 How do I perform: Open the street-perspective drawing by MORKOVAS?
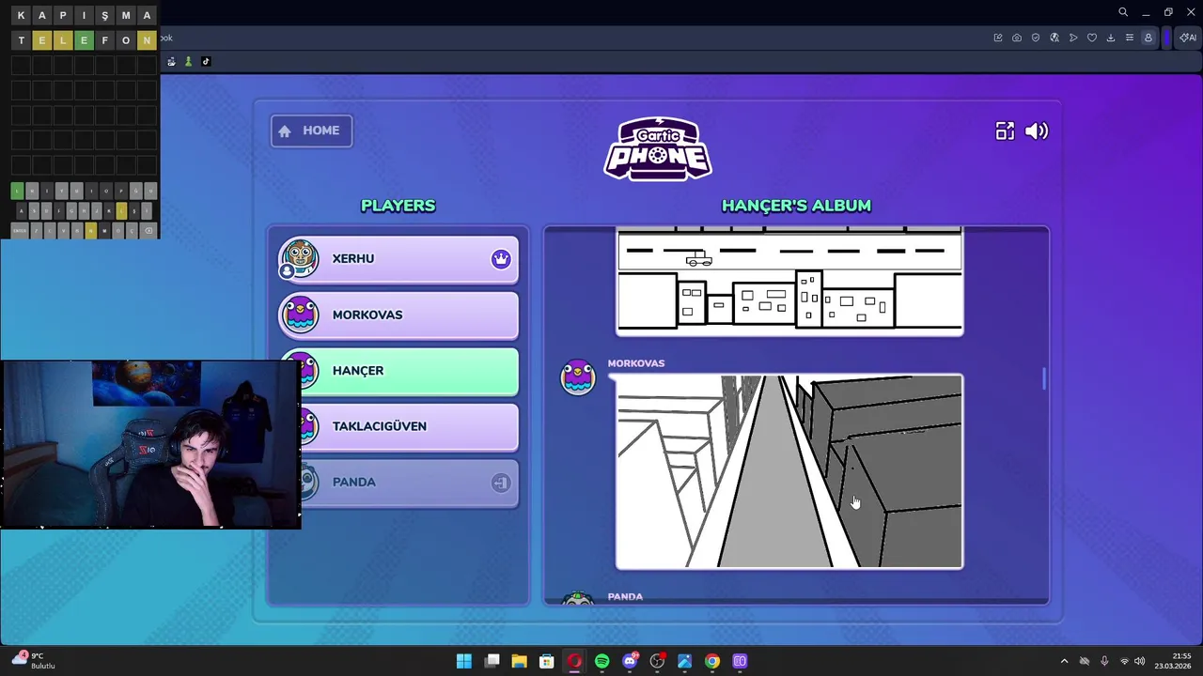[x=789, y=471]
